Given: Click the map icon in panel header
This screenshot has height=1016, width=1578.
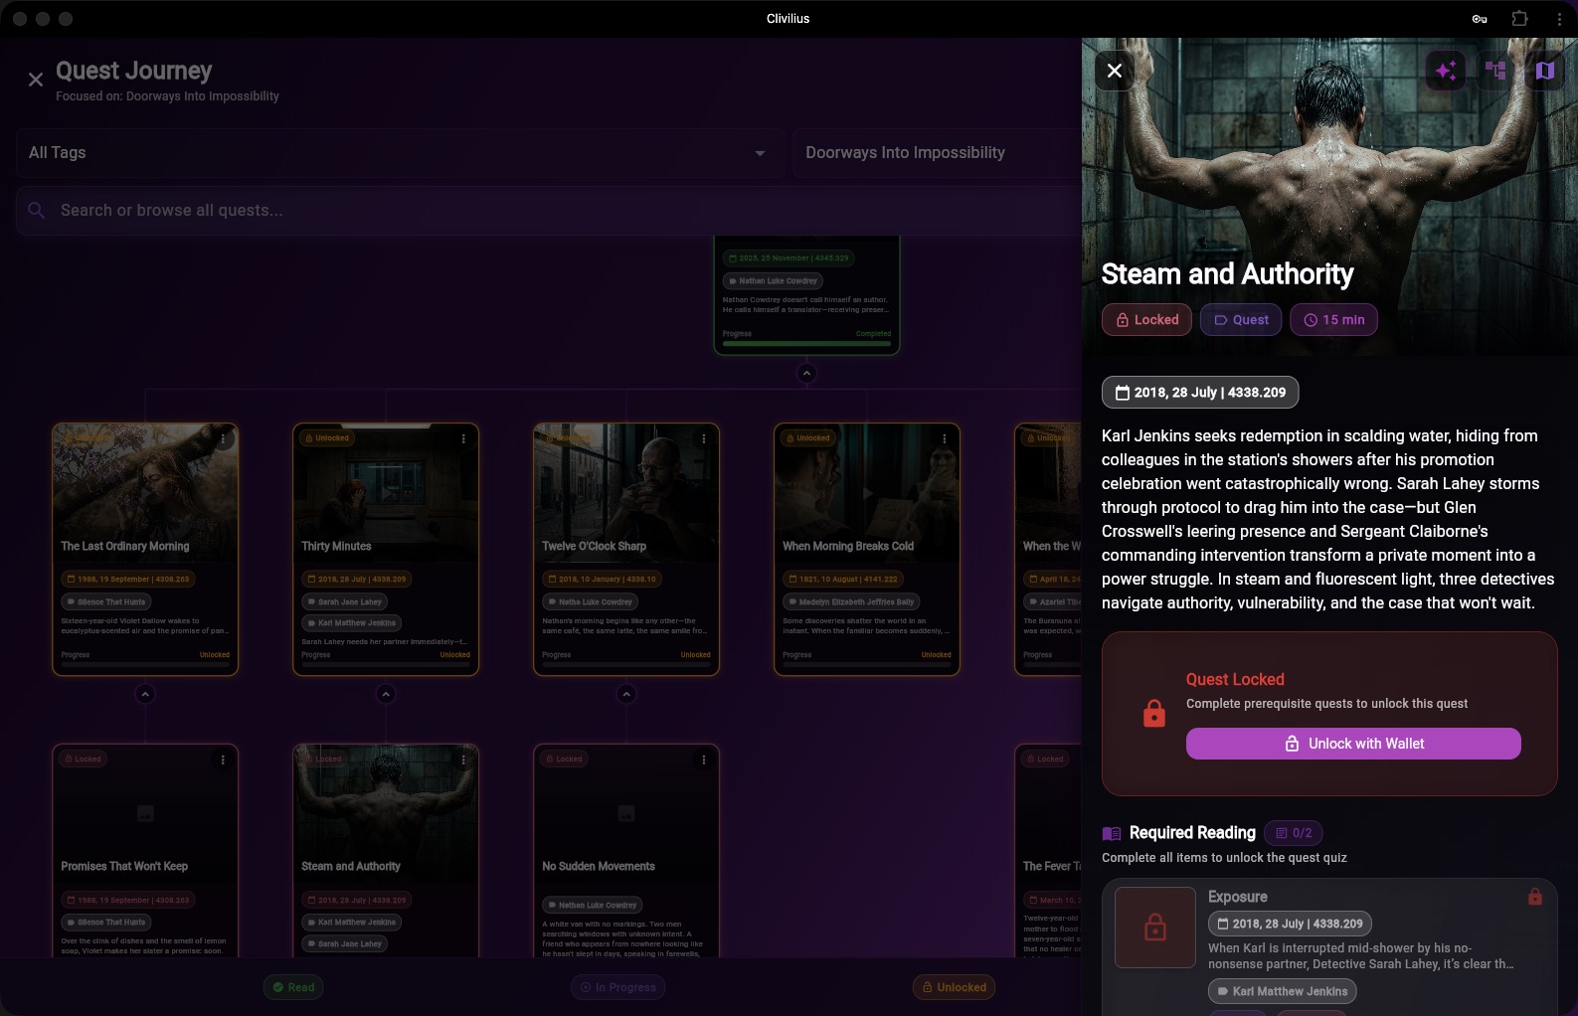Looking at the screenshot, I should [1544, 71].
